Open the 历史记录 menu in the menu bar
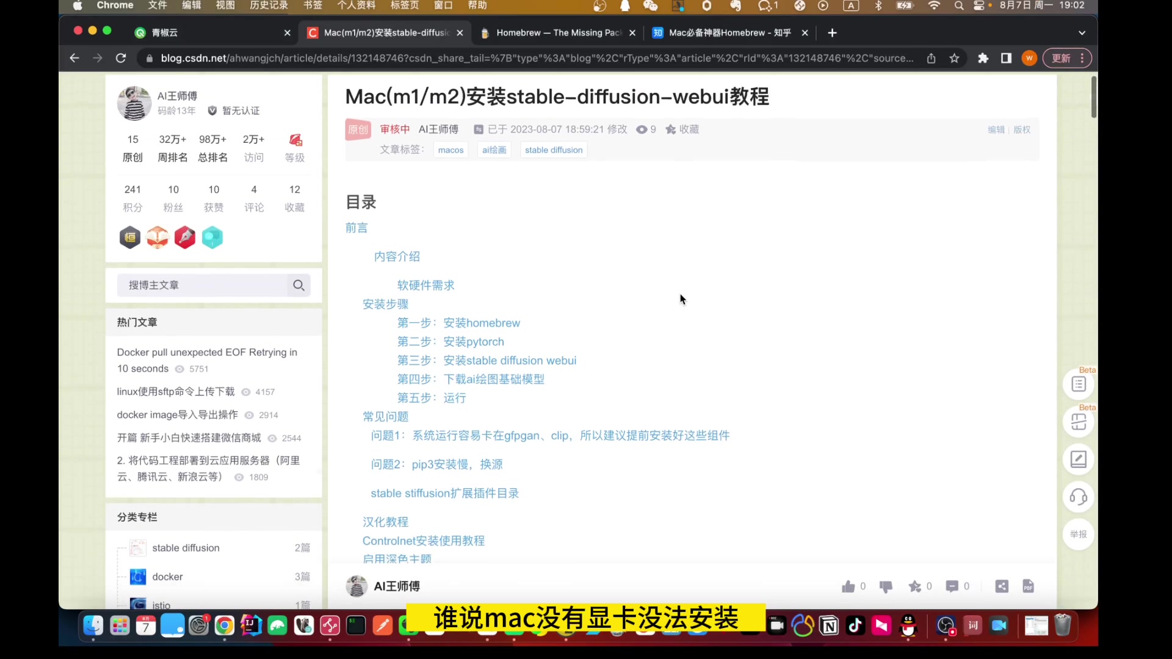The height and width of the screenshot is (659, 1172). [269, 5]
